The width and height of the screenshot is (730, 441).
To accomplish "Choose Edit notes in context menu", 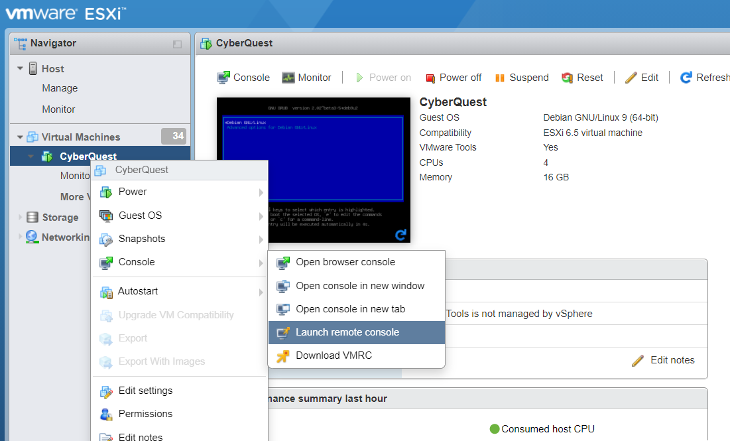I will 180,436.
